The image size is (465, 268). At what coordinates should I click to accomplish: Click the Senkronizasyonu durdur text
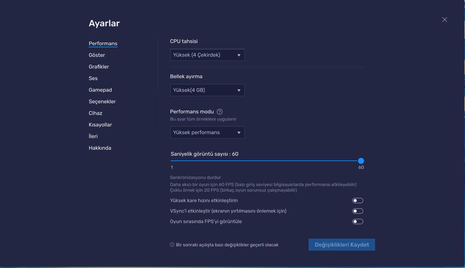[x=195, y=177]
